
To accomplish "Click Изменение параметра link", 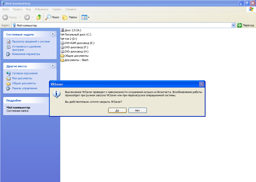I will pos(26,54).
